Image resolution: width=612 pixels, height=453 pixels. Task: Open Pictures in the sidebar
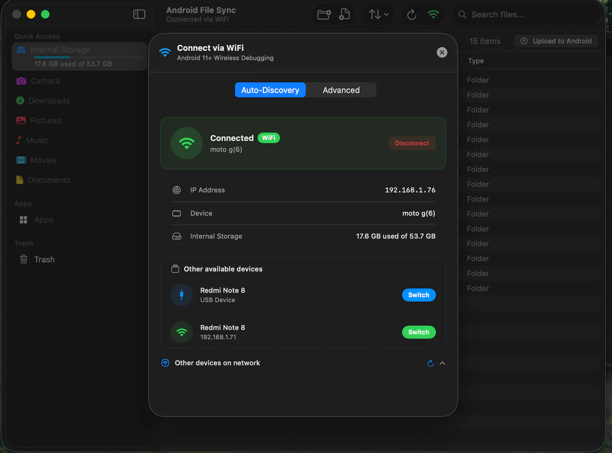[80, 121]
